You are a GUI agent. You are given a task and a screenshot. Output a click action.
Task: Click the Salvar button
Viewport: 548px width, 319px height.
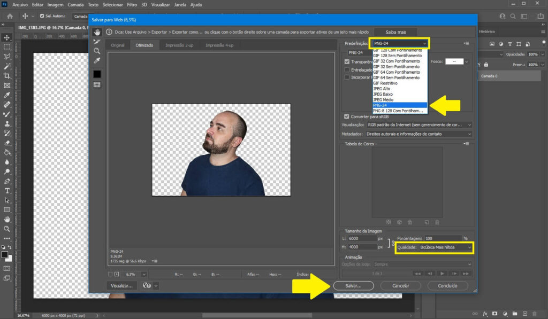pyautogui.click(x=353, y=286)
